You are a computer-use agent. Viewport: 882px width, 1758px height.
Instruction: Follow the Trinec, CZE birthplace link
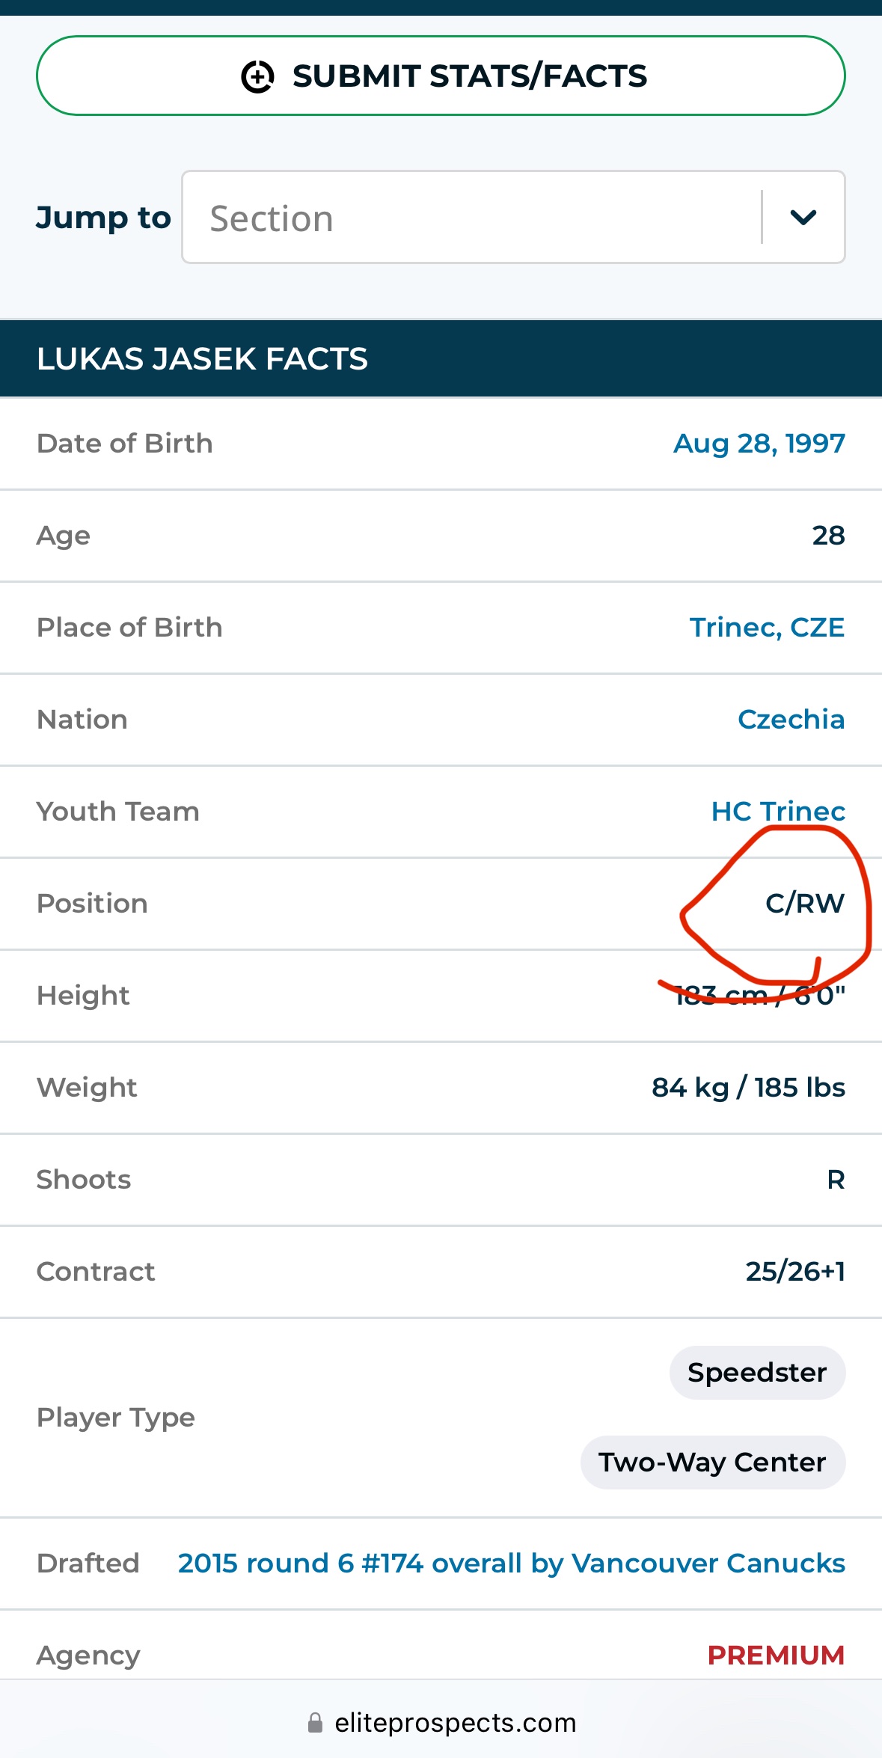766,628
